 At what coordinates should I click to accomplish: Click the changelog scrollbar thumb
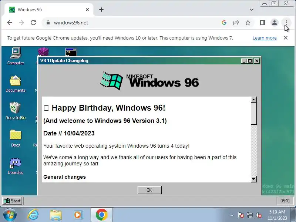coord(253,114)
